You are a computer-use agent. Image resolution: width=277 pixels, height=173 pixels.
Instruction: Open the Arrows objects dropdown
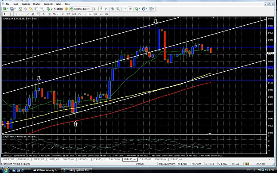tap(56, 14)
